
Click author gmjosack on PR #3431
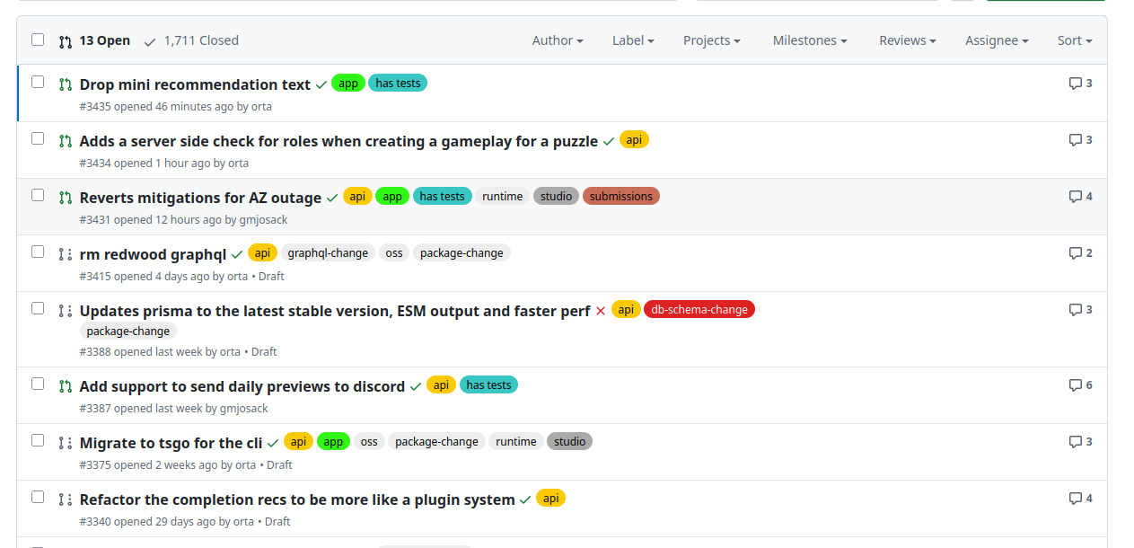click(263, 219)
